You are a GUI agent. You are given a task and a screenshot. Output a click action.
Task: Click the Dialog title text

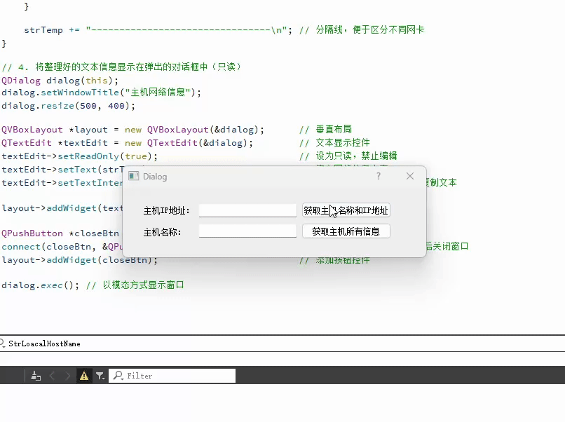pyautogui.click(x=155, y=177)
